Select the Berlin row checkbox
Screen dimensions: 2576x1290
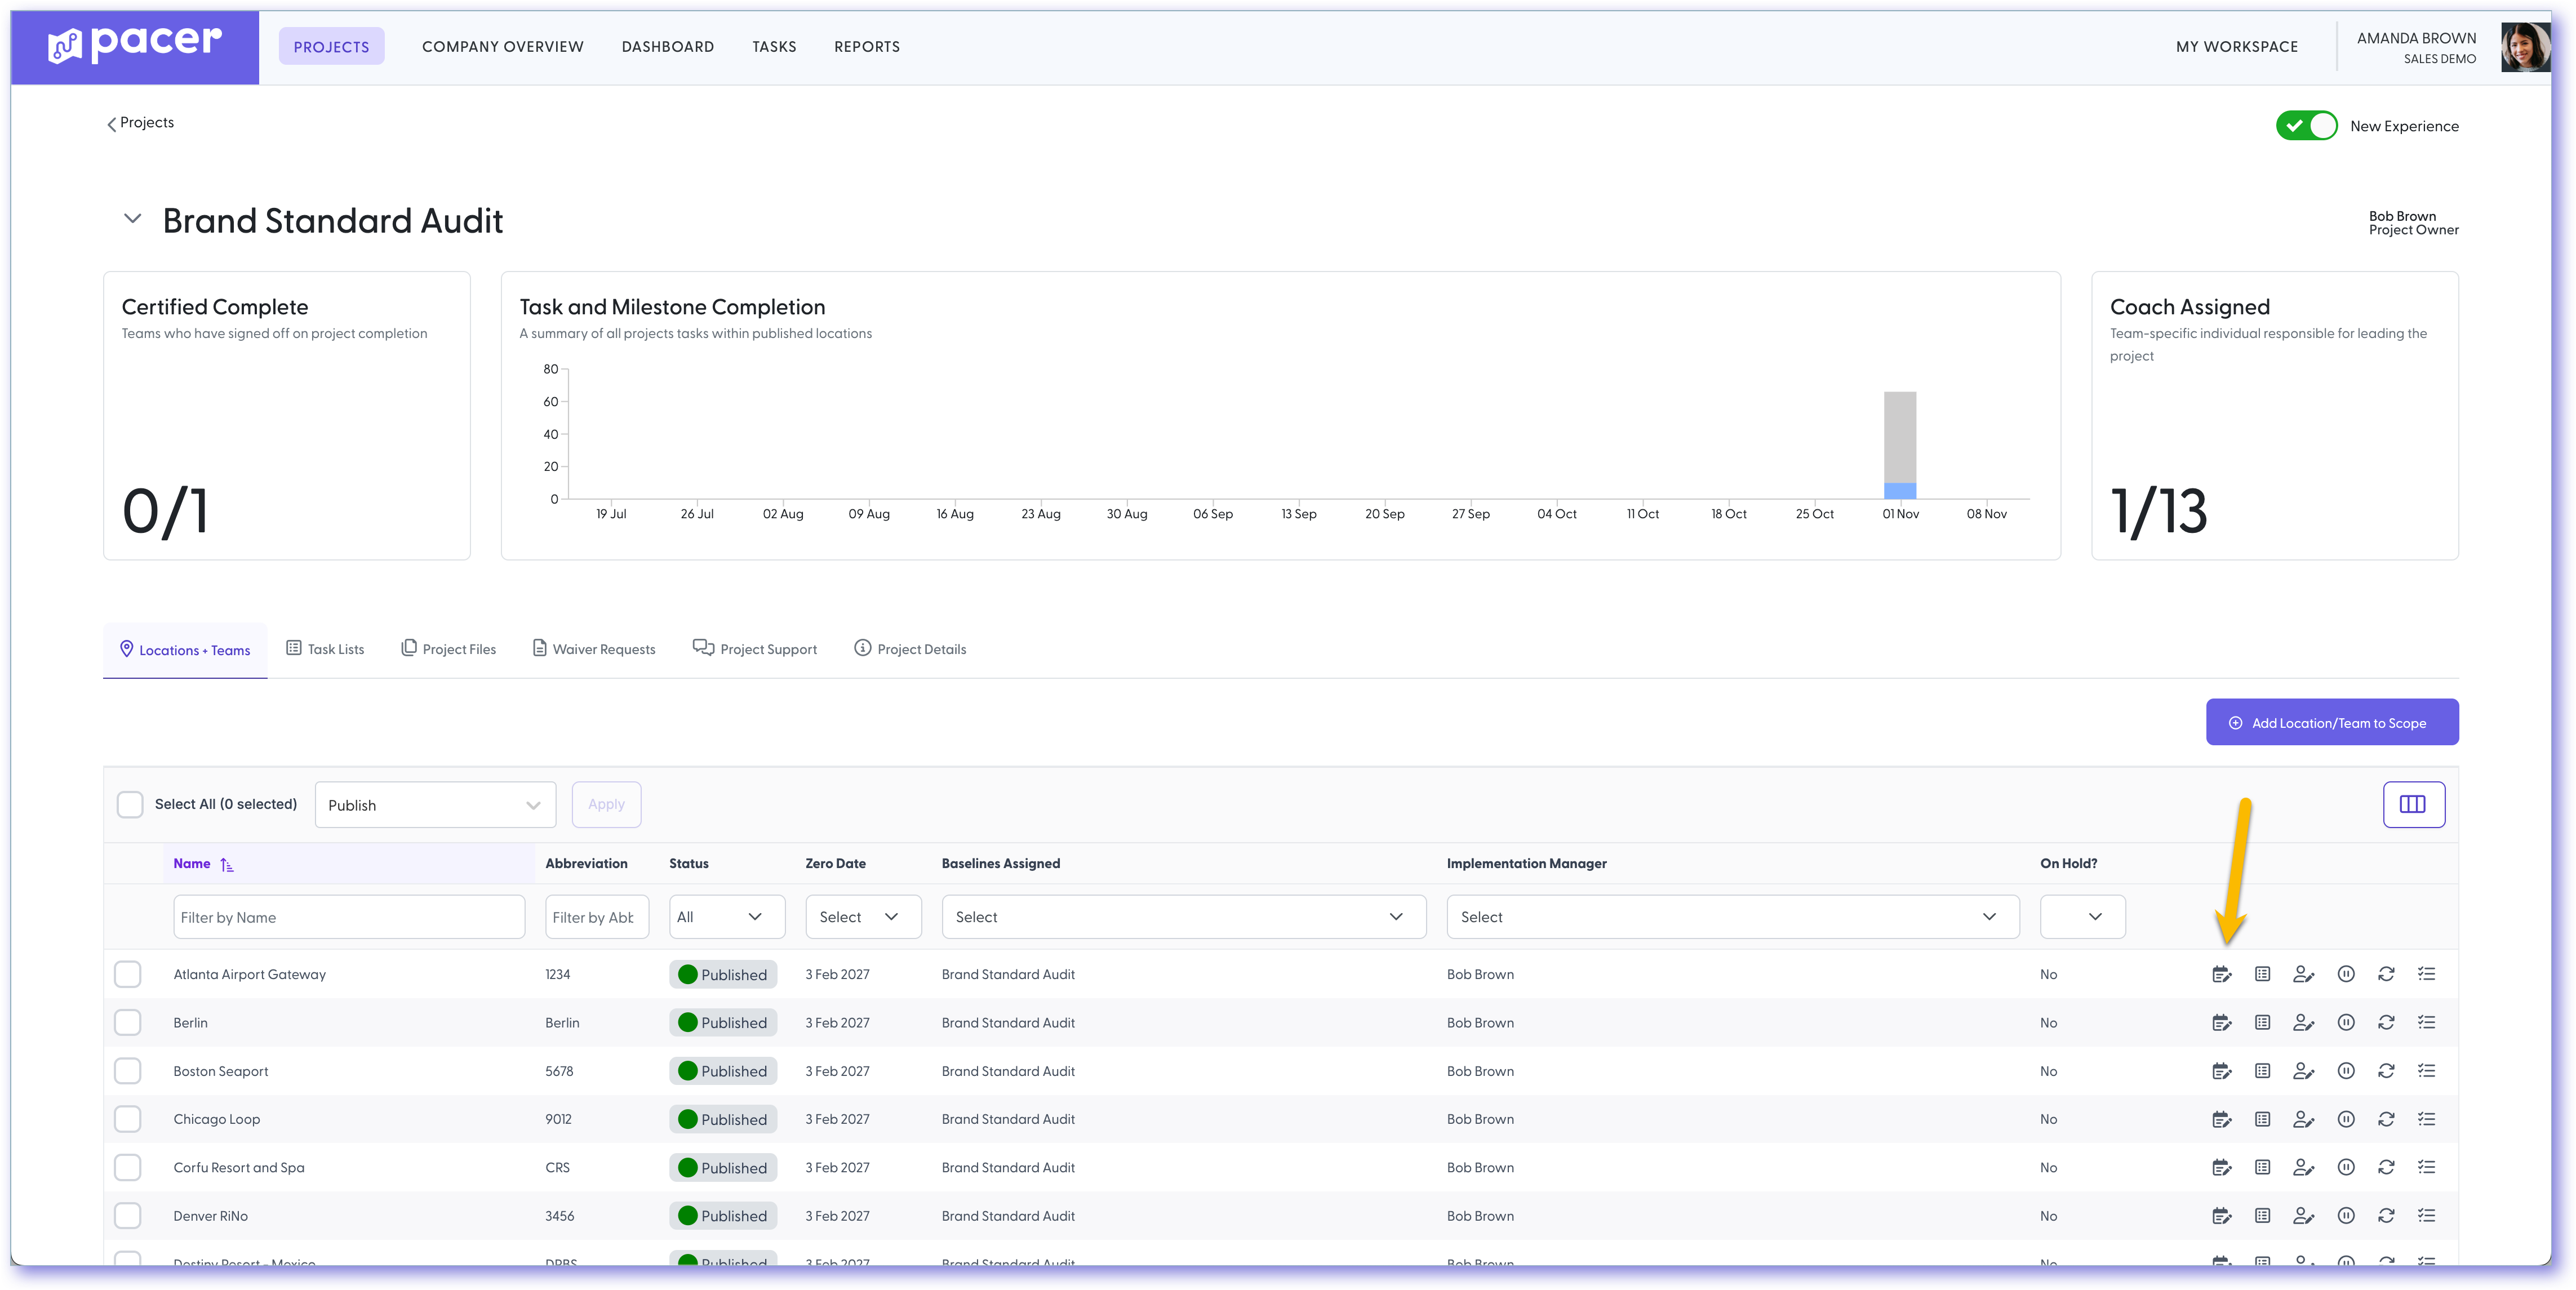[128, 1022]
